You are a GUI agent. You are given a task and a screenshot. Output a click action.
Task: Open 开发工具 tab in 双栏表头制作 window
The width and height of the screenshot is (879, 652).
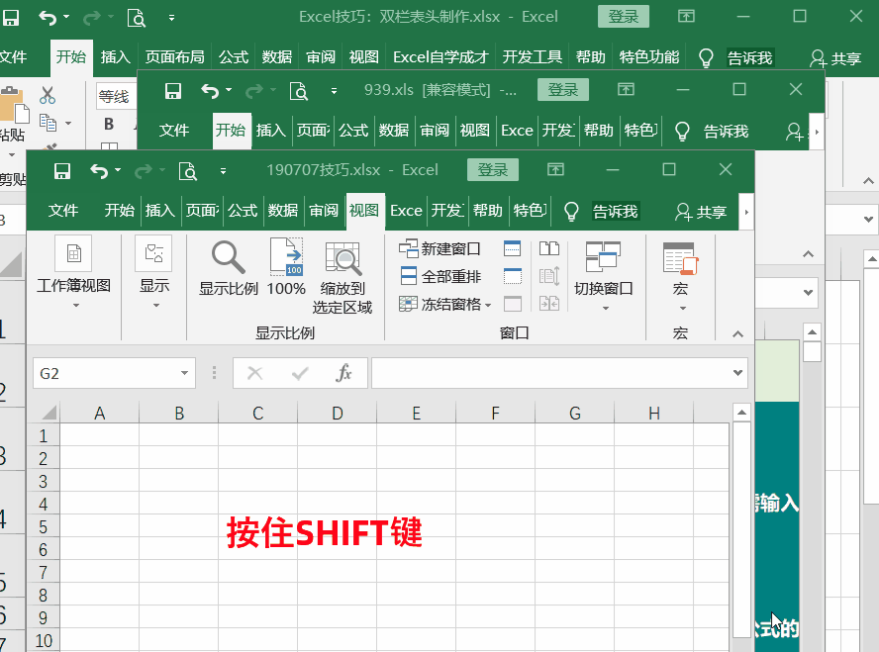point(532,57)
